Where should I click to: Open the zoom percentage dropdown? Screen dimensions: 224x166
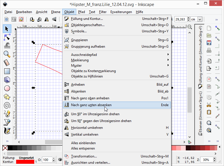[216, 159]
